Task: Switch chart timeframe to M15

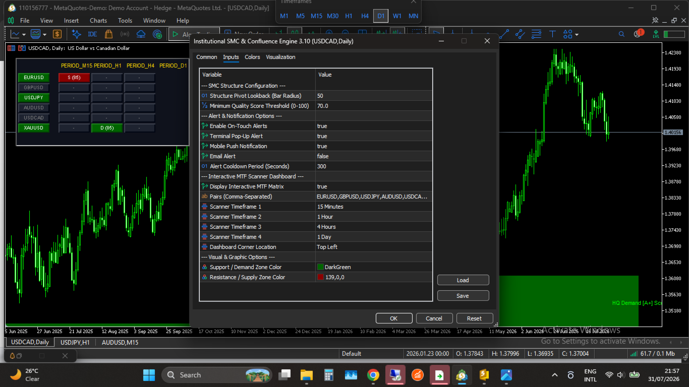Action: pos(316,16)
